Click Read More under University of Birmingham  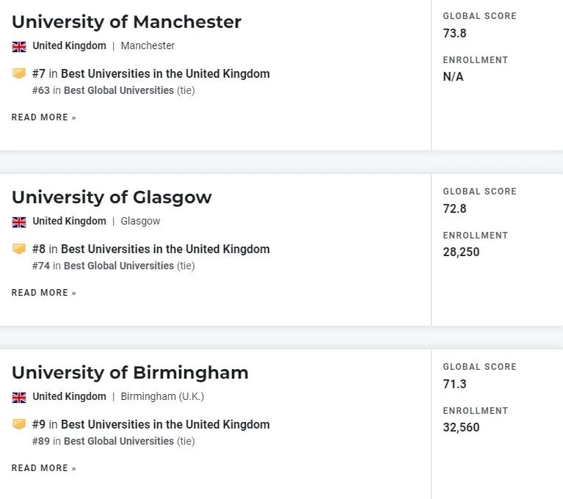pyautogui.click(x=44, y=468)
